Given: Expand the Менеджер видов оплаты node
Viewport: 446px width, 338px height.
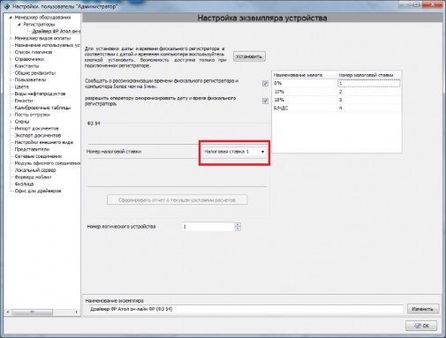Looking at the screenshot, I should pos(11,38).
